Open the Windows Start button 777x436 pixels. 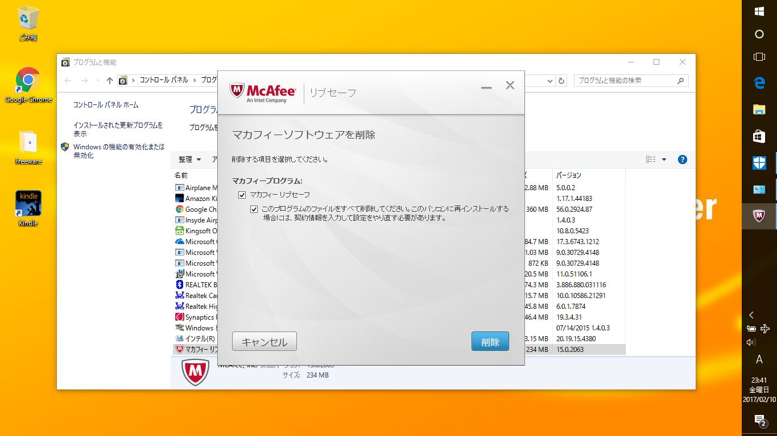[759, 11]
